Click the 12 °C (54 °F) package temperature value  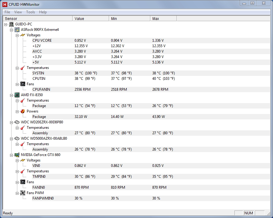pyautogui.click(x=85, y=106)
